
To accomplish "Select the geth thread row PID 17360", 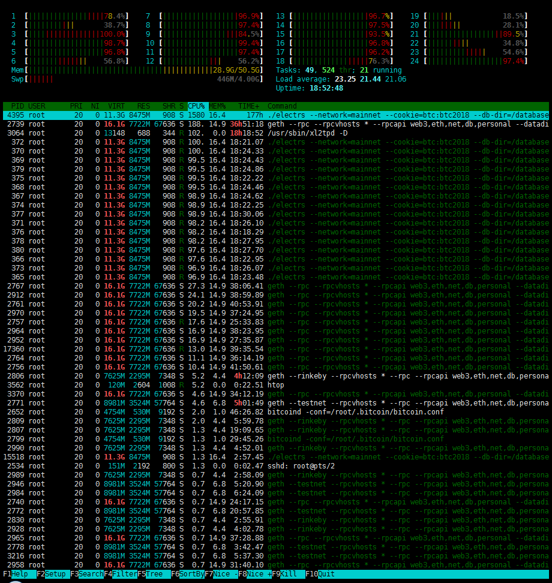I will (x=275, y=349).
